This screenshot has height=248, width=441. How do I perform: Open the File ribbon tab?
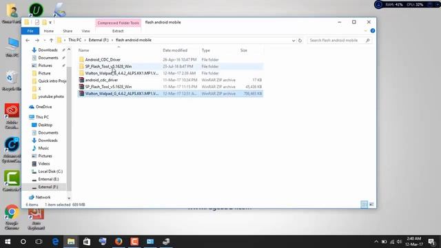click(30, 31)
